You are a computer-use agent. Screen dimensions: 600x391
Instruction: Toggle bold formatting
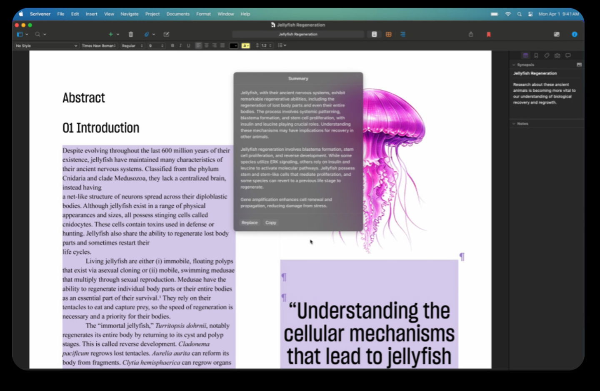[172, 45]
